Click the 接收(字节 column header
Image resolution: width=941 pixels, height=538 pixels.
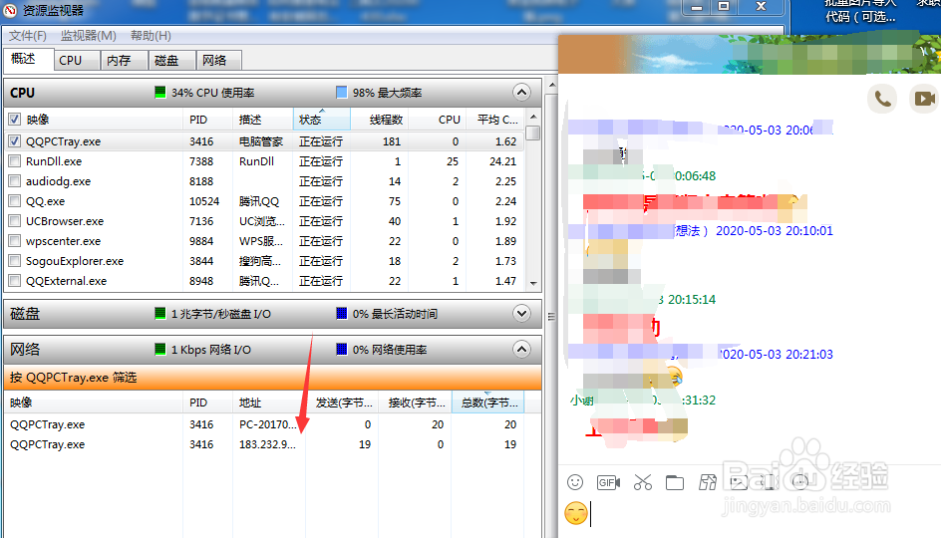pos(415,403)
